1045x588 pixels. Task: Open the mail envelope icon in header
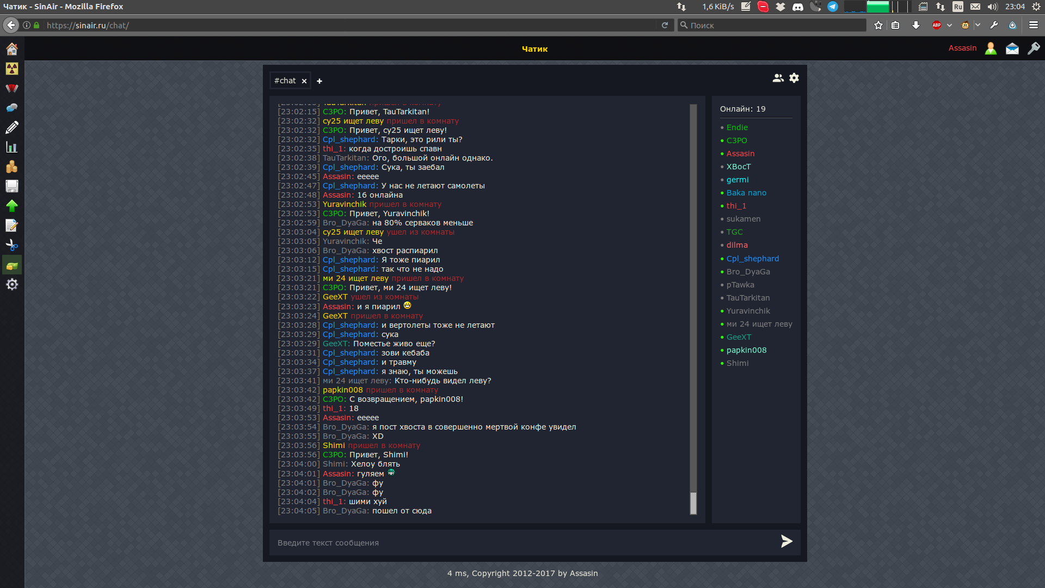click(1012, 48)
